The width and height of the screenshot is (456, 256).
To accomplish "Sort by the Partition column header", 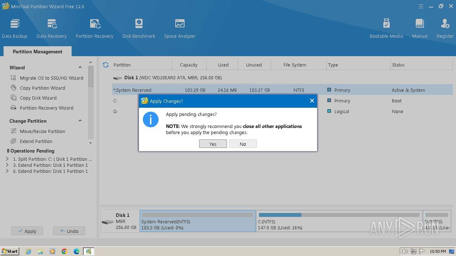I will click(142, 65).
